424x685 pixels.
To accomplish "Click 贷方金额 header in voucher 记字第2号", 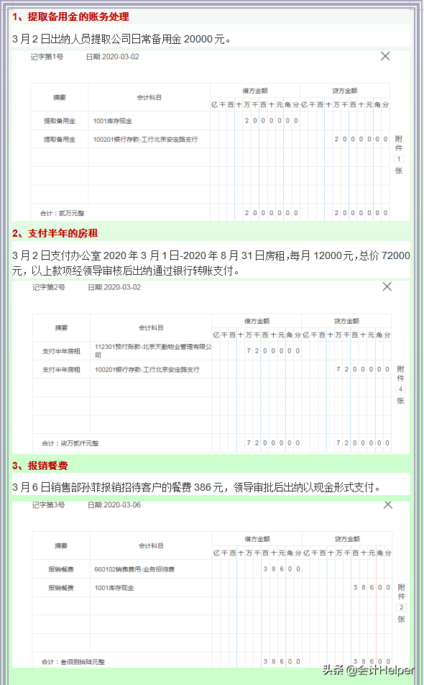I will 346,321.
